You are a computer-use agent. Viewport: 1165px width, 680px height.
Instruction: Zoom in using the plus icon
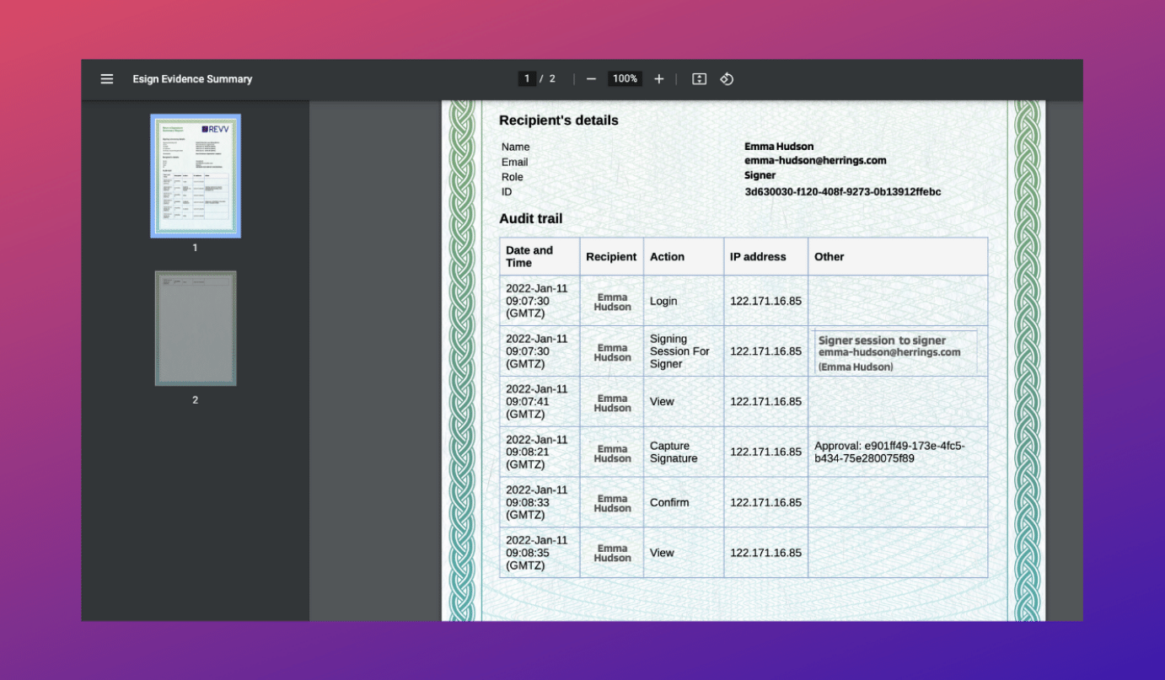coord(658,78)
